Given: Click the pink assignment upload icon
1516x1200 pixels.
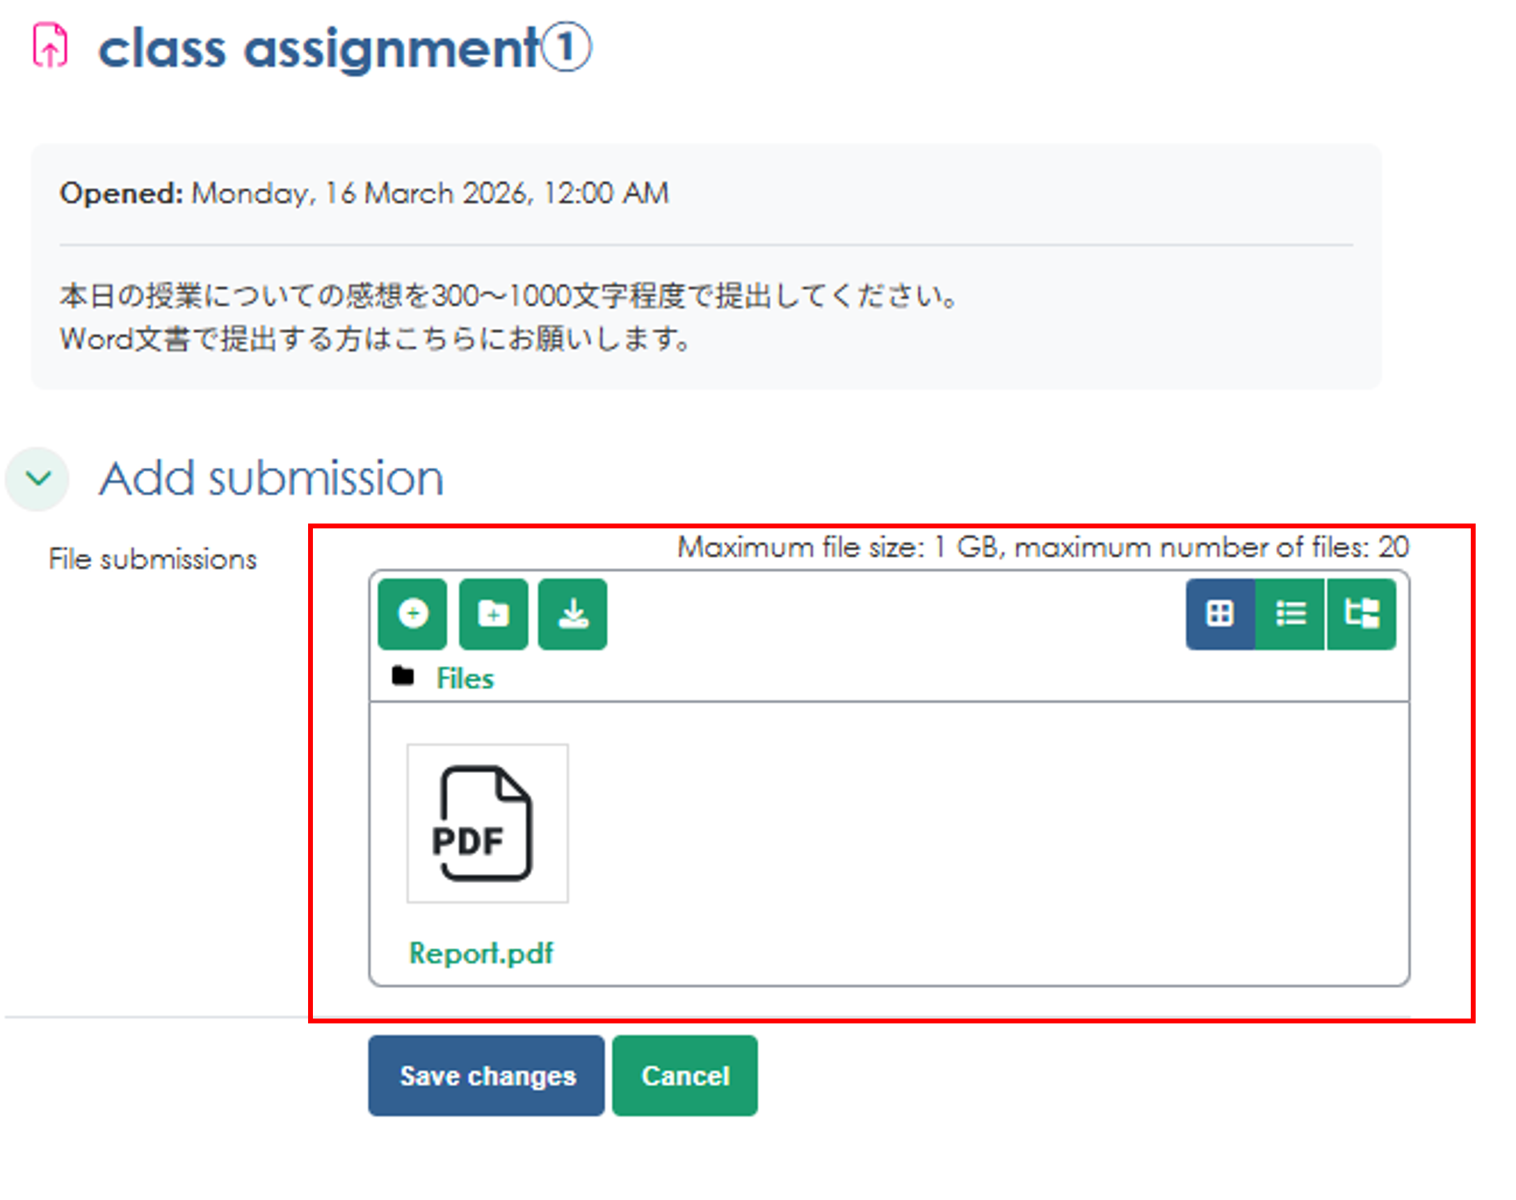Looking at the screenshot, I should (x=50, y=47).
